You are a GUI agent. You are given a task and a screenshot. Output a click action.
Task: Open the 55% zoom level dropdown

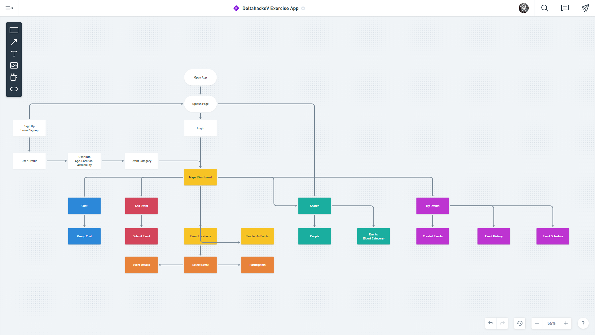[x=551, y=323]
